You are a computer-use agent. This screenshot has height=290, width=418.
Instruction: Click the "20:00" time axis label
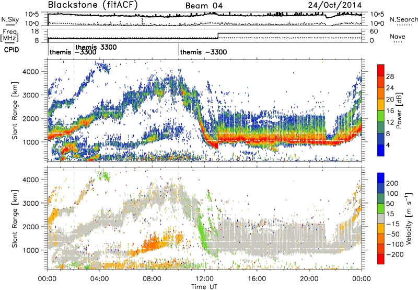(x=309, y=279)
